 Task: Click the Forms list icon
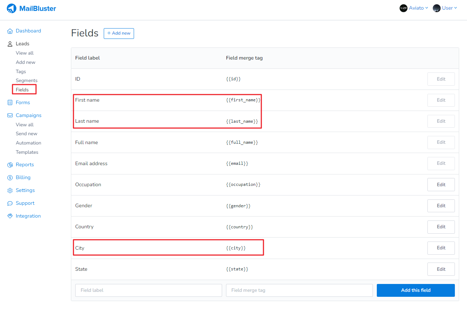tap(10, 103)
